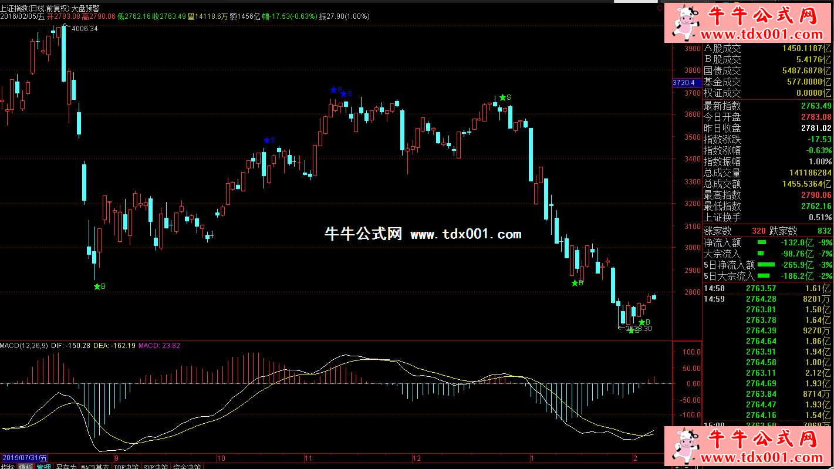This screenshot has height=469, width=834.
Task: Click the 320 advancers count
Action: (x=759, y=231)
